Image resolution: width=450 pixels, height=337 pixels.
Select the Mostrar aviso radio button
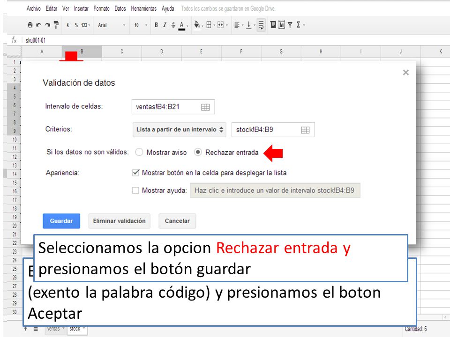[139, 152]
